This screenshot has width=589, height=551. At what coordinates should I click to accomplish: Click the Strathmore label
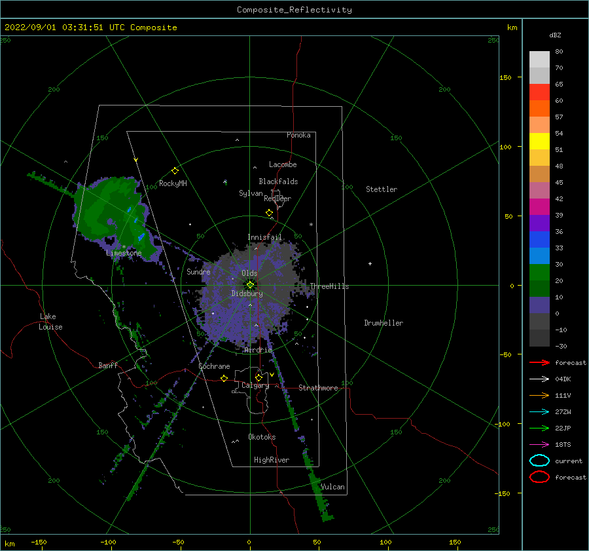[x=318, y=388]
